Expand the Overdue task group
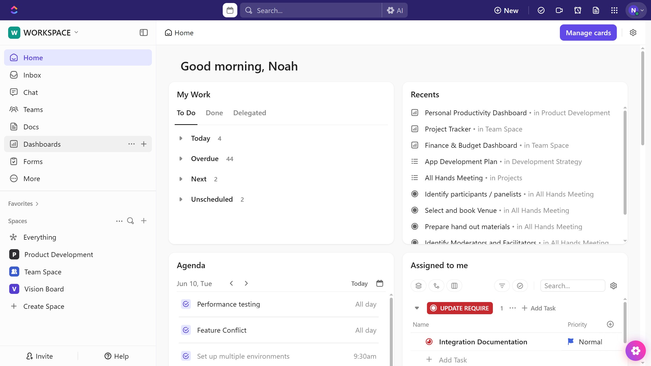The image size is (651, 366). click(181, 159)
